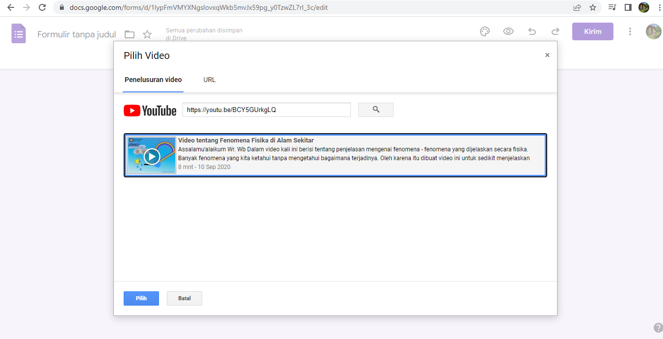The width and height of the screenshot is (663, 339).
Task: Open the theme customization palette icon
Action: click(x=485, y=31)
